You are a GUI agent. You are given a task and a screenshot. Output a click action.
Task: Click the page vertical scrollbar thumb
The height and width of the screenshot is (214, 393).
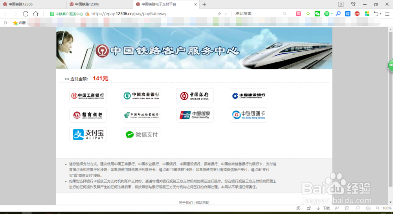(x=390, y=109)
